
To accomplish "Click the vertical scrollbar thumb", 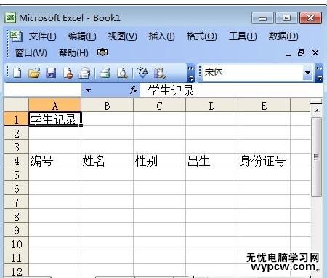I will 316,157.
